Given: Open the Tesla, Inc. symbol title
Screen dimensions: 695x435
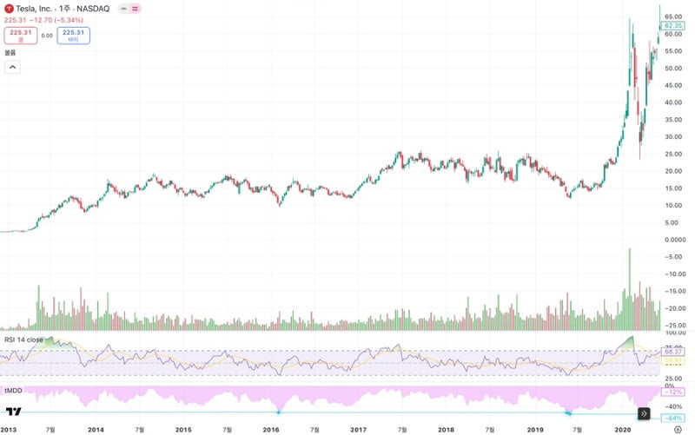Looking at the screenshot, I should (x=63, y=9).
